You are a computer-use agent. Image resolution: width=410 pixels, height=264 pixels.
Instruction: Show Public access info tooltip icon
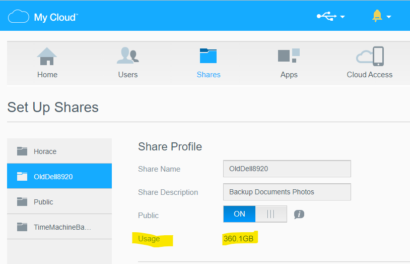pyautogui.click(x=299, y=215)
